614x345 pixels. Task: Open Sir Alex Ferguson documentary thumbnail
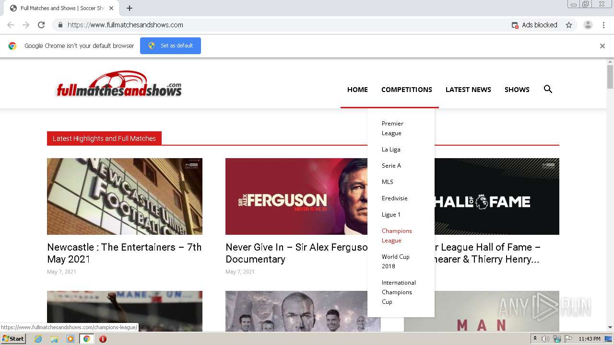point(296,196)
